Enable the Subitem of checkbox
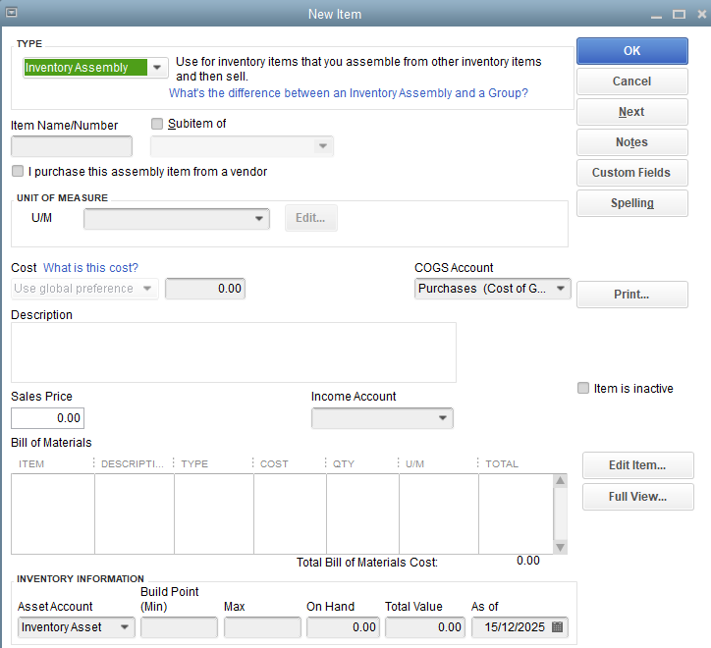 pos(157,124)
